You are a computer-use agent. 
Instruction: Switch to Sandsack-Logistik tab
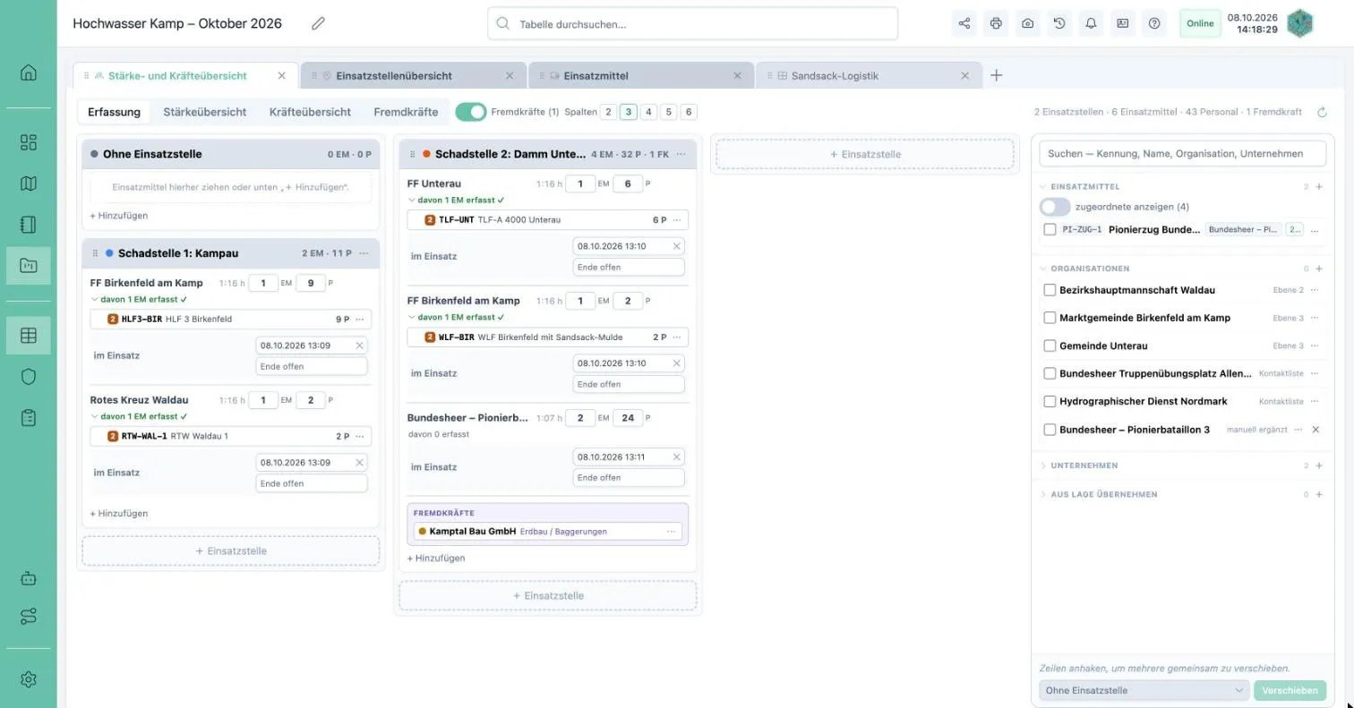[x=869, y=76]
